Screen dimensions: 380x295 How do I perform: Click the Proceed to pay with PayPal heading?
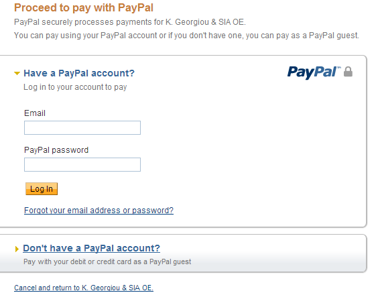coord(84,7)
